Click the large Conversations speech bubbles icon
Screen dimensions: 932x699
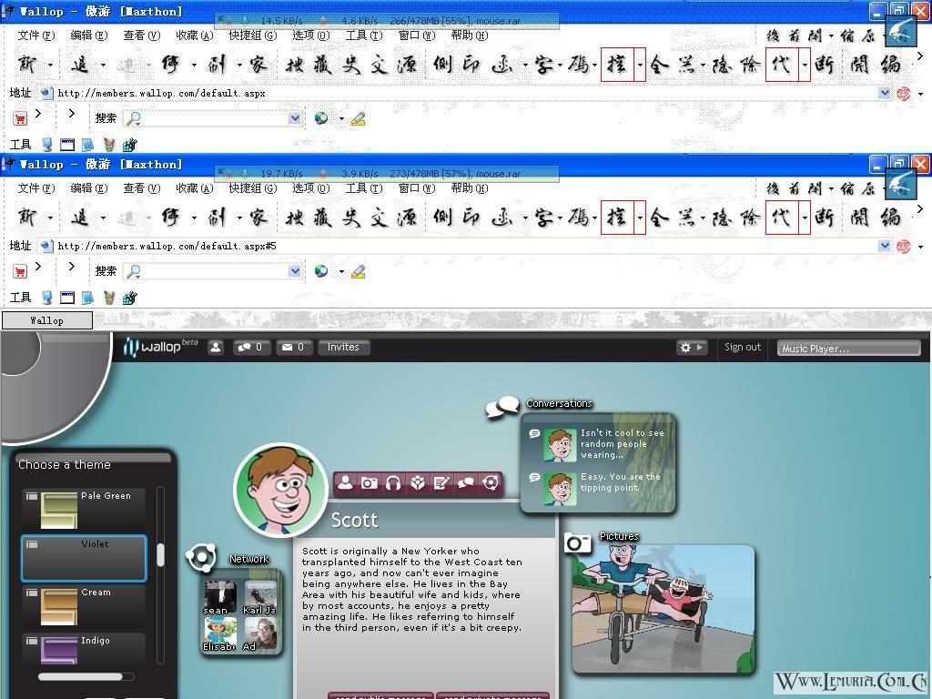tap(502, 408)
